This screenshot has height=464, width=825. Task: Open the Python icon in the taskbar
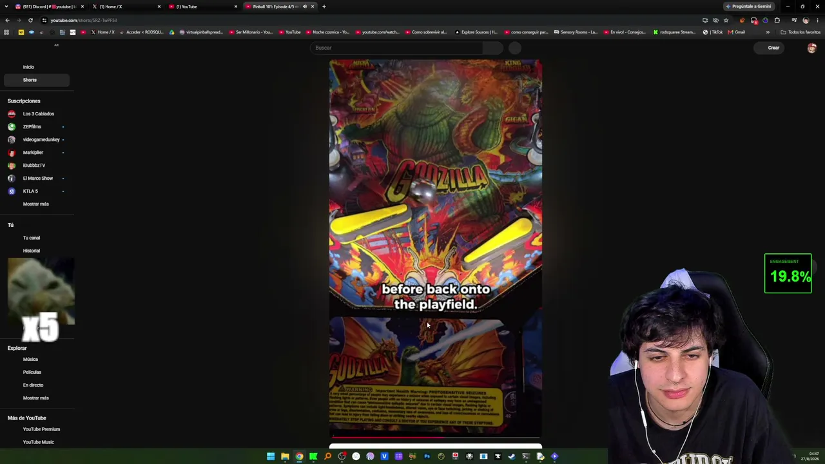point(540,456)
